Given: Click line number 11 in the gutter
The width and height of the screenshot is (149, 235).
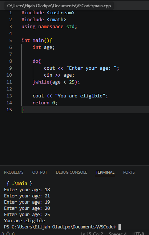Looking at the screenshot, I should tap(9, 82).
